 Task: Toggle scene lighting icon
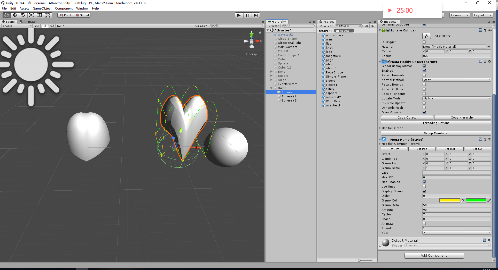tap(45, 26)
